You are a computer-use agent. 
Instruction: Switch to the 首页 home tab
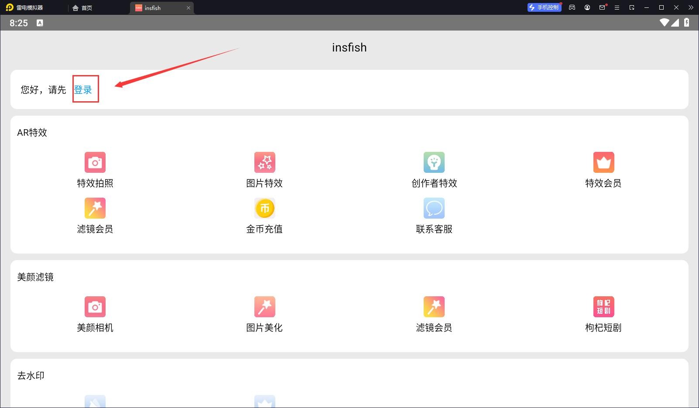pos(82,8)
